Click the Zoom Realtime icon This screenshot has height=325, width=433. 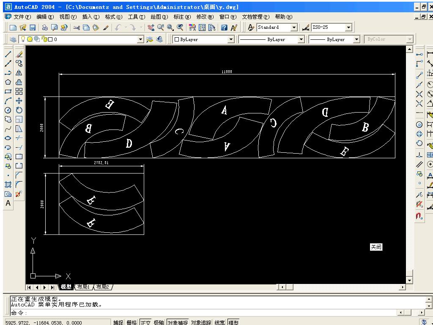(x=160, y=28)
